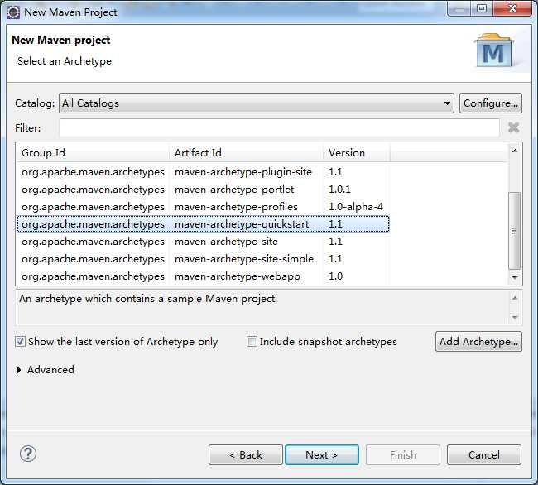Click the Add Archetype... button

[478, 341]
